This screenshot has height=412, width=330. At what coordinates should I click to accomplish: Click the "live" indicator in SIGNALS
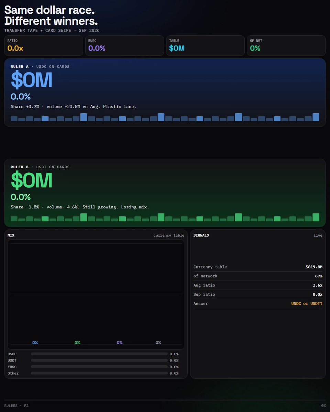(x=318, y=236)
